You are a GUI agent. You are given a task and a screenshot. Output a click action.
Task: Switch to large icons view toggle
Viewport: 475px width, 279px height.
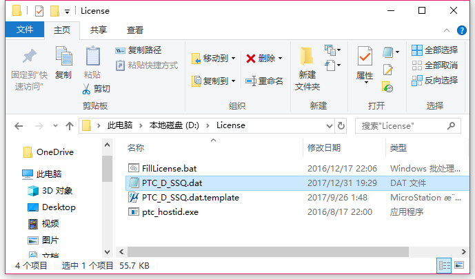tap(459, 265)
